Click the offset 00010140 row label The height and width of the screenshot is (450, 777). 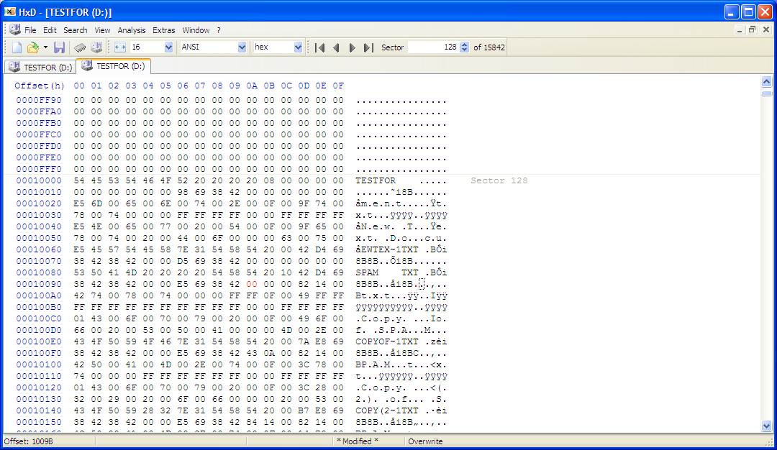39,410
